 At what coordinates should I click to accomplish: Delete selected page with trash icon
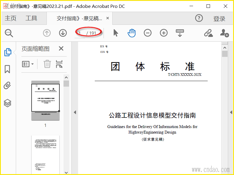pyautogui.click(x=47, y=64)
